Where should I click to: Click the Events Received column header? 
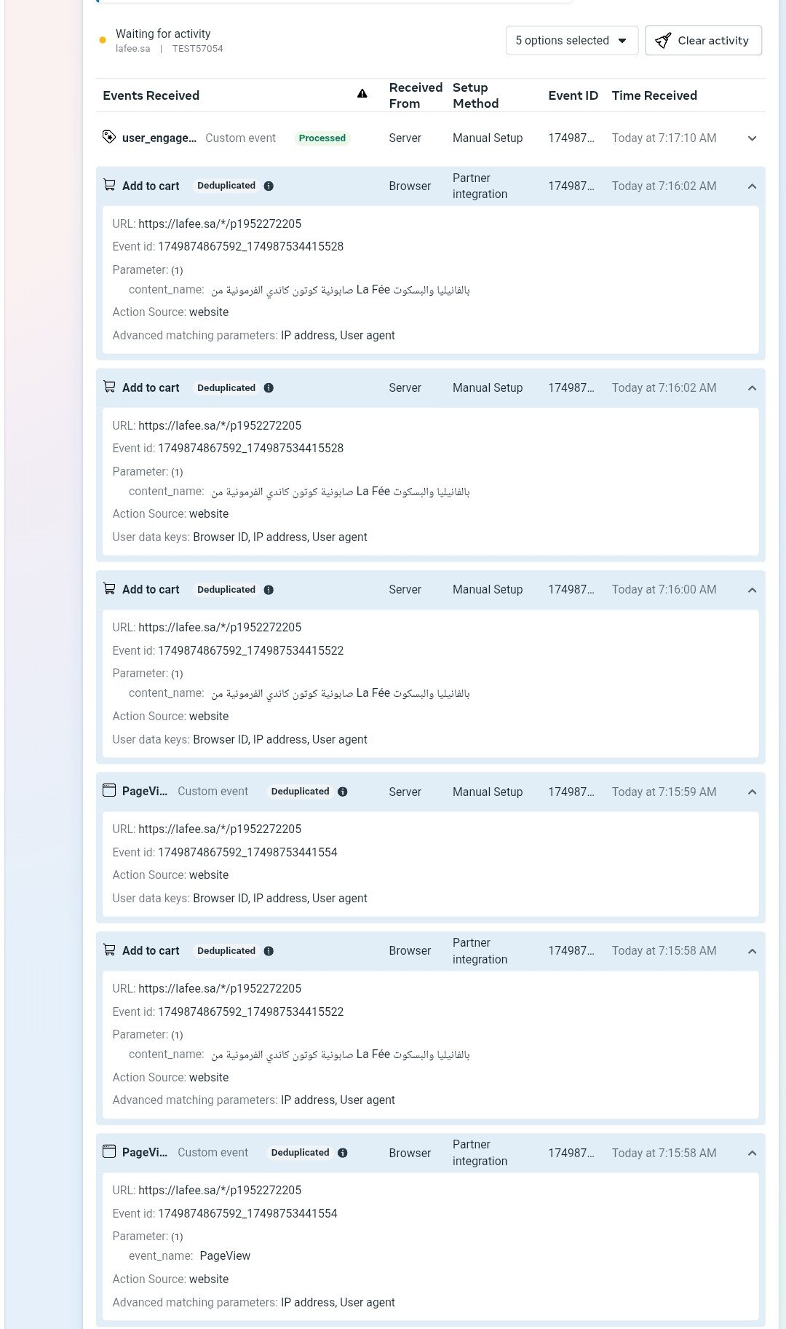151,95
